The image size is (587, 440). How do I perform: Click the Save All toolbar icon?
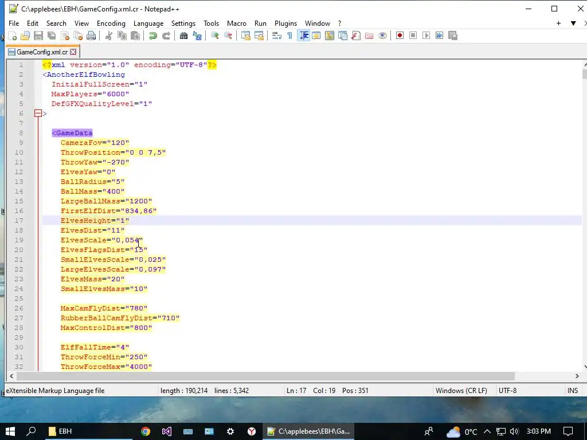coord(52,36)
